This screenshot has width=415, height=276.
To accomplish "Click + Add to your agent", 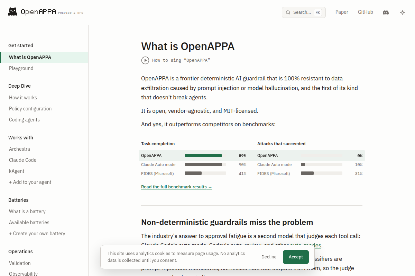I will (30, 182).
